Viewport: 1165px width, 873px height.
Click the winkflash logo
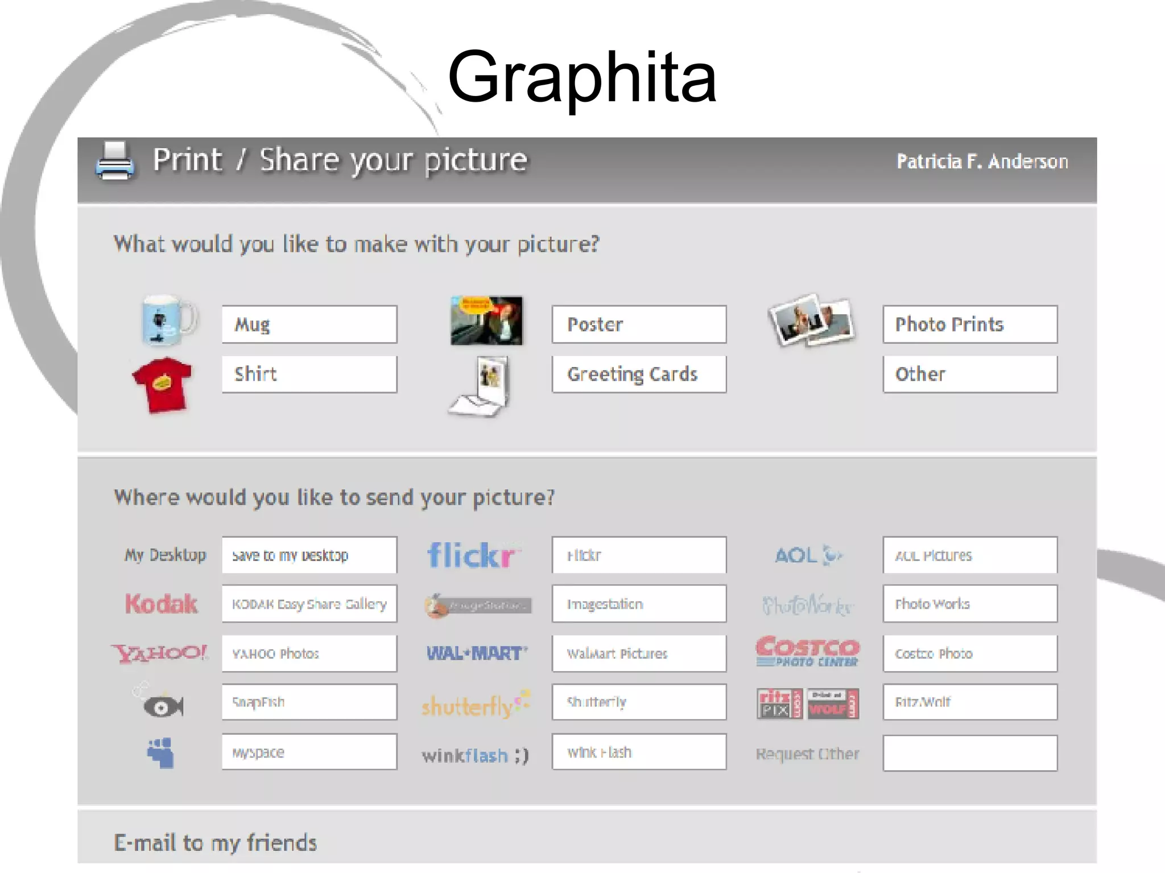pyautogui.click(x=476, y=755)
